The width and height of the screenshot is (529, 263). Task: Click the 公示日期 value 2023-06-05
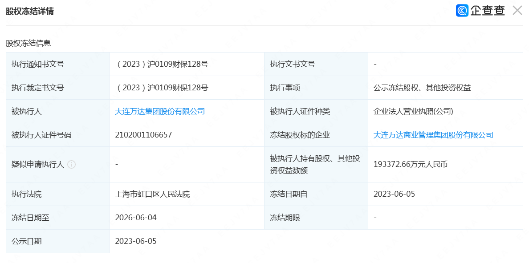(136, 242)
